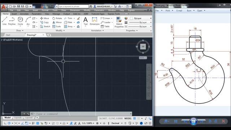The image size is (231, 130).
Task: Expand the Properties panel
Action: click(132, 30)
